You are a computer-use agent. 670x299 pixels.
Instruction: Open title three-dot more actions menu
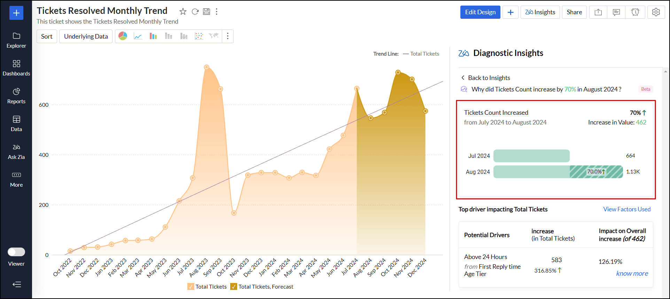(x=217, y=11)
